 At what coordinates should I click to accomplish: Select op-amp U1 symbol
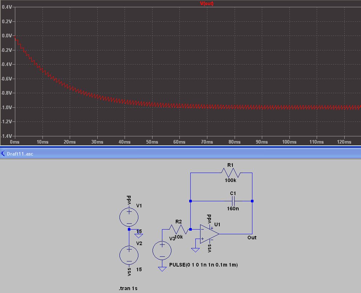pyautogui.click(x=210, y=234)
